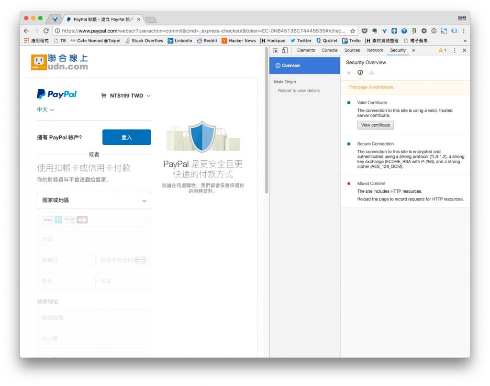Open the Trello bookmark
This screenshot has width=490, height=386.
pyautogui.click(x=352, y=41)
